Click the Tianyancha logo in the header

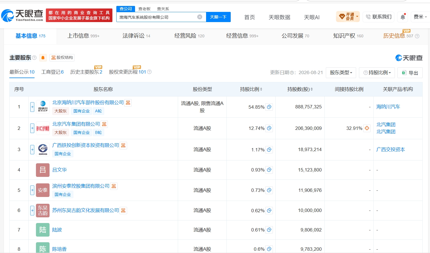click(x=22, y=15)
